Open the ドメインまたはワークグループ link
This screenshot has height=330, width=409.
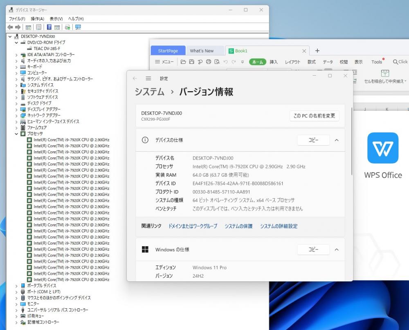(x=193, y=226)
